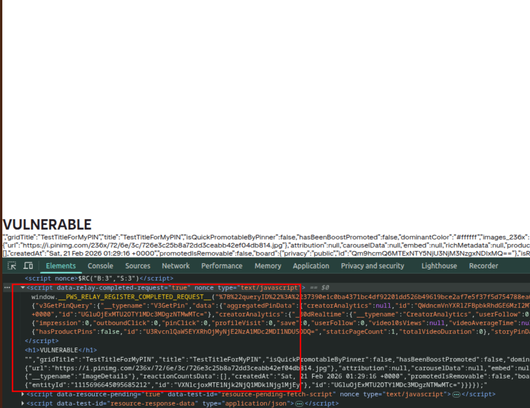The height and width of the screenshot is (408, 530).
Task: Expand ellipsis in resource-response-data script element
Action: (299, 404)
